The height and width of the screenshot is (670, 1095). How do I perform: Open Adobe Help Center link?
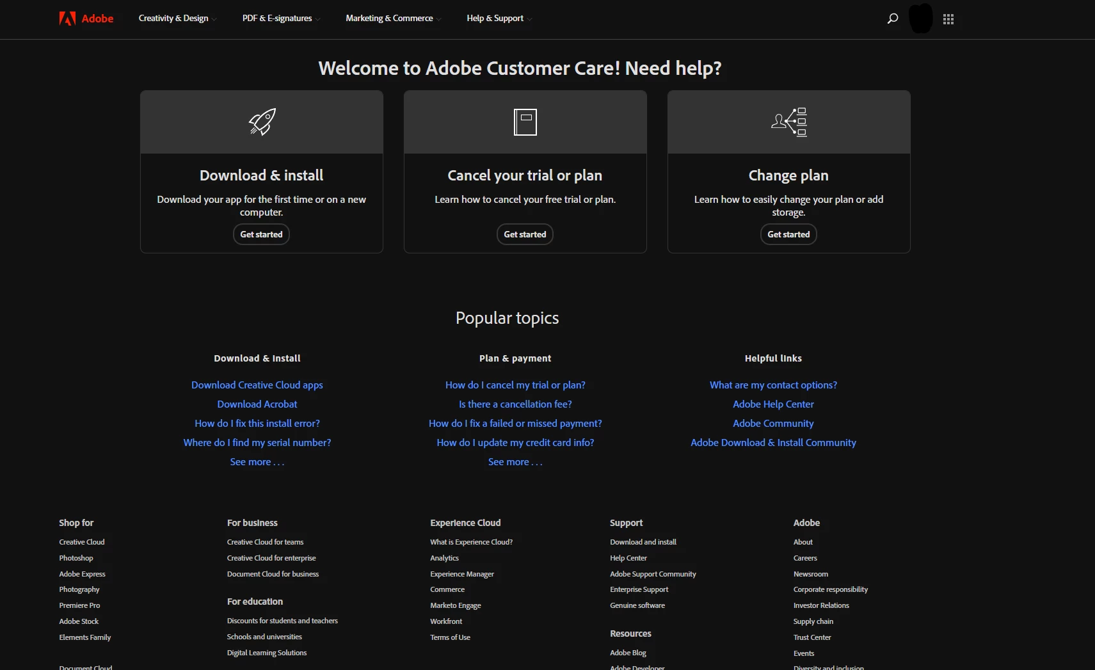773,404
